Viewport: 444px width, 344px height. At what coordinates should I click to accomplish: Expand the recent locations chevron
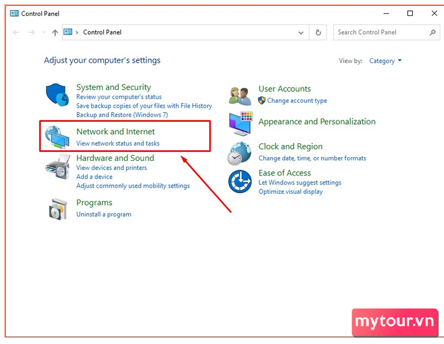[x=44, y=32]
